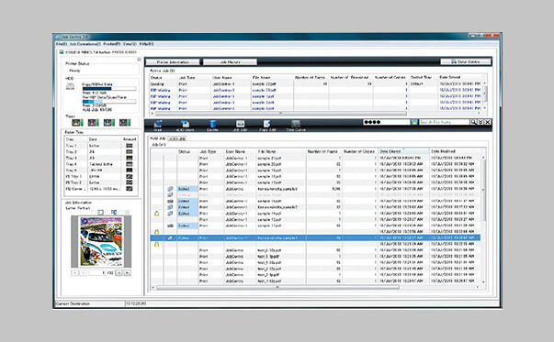Open the Tone Curve tool

tap(296, 126)
